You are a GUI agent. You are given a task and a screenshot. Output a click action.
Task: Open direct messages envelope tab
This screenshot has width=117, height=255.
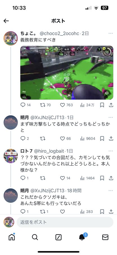point(105,237)
